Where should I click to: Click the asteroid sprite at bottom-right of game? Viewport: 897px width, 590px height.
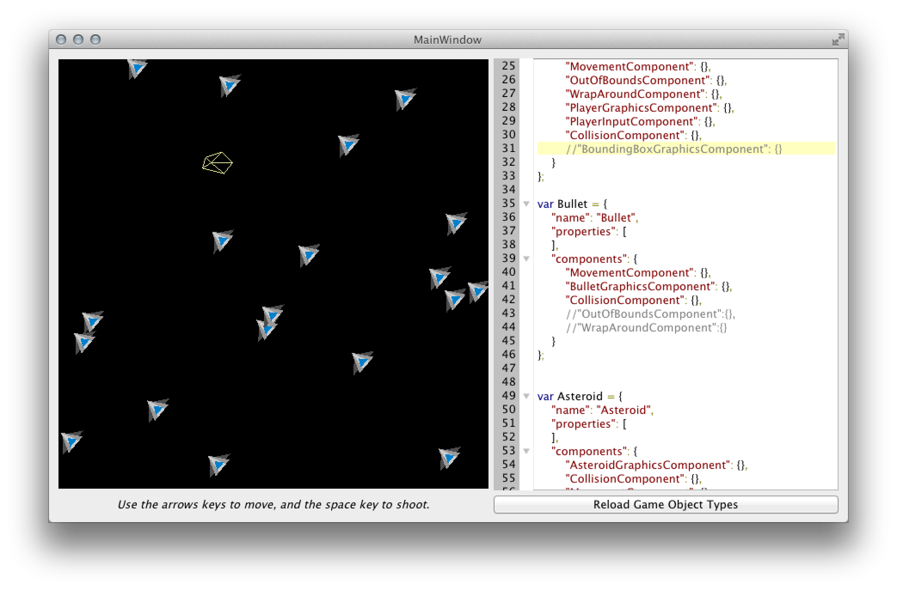pyautogui.click(x=449, y=458)
